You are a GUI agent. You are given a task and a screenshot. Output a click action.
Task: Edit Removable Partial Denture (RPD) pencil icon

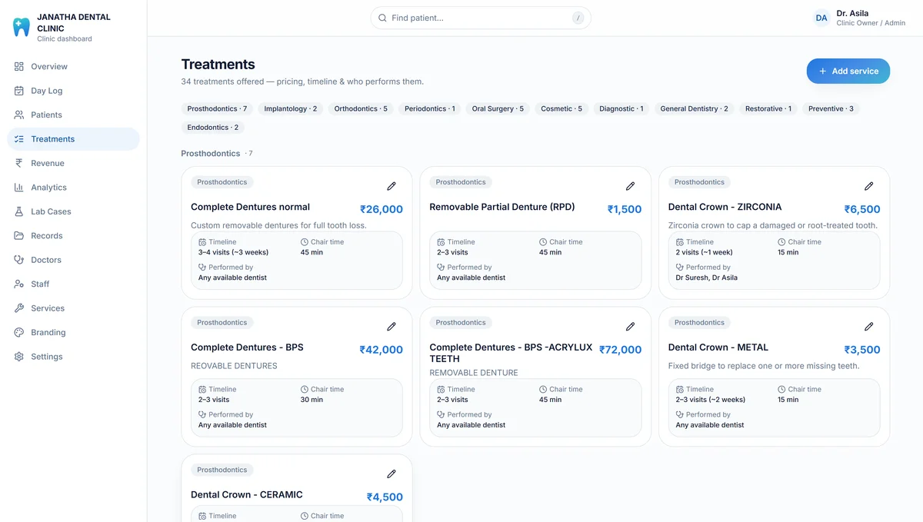coord(630,186)
